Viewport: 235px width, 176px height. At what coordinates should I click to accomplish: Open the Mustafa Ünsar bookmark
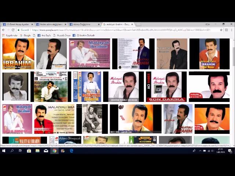(62, 36)
